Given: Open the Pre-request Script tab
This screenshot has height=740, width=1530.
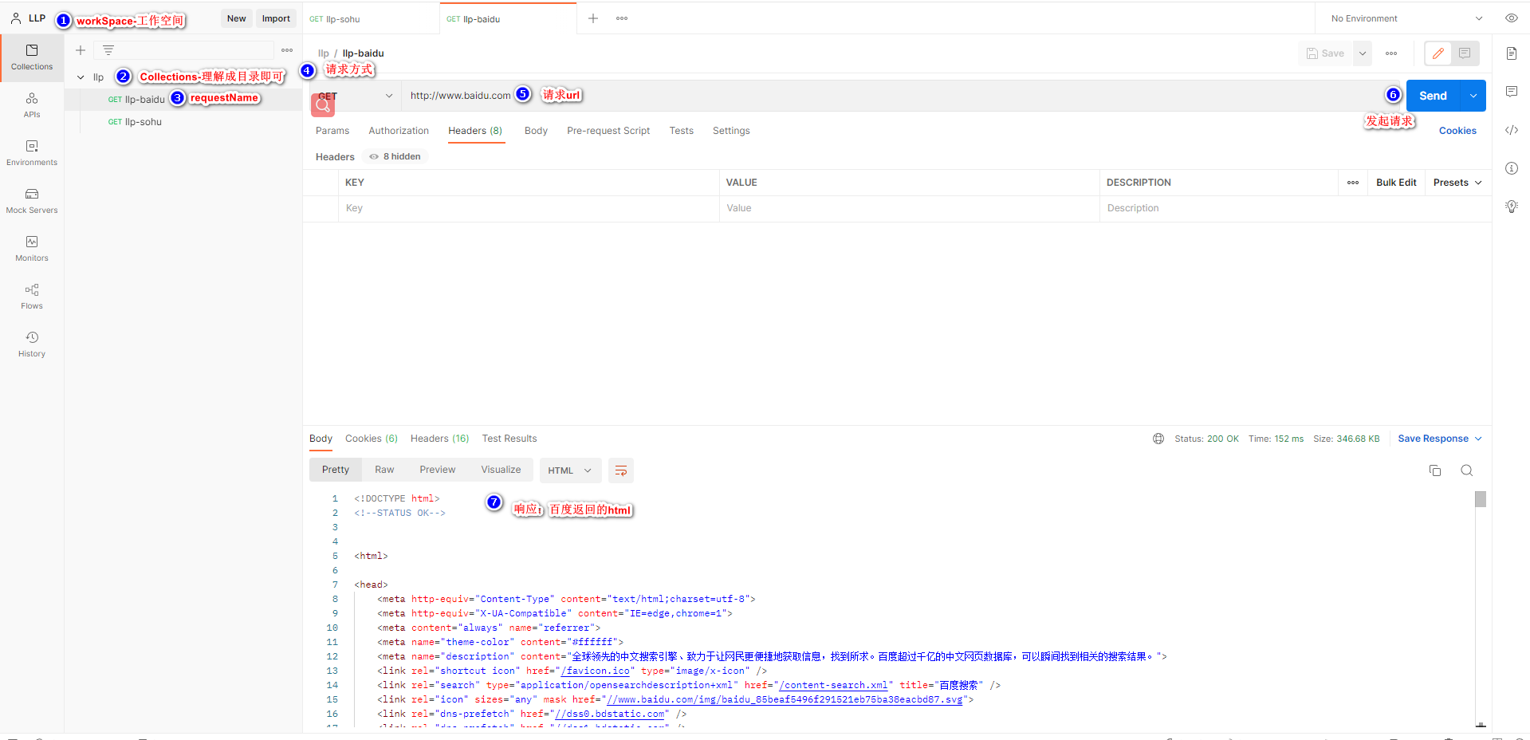Looking at the screenshot, I should click(608, 131).
